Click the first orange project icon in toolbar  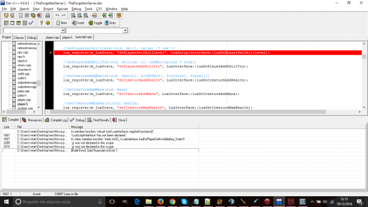6,15
